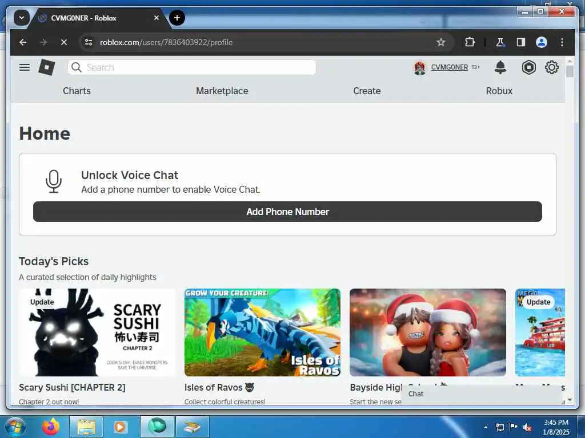Click the Today's Picks heading

tap(54, 261)
